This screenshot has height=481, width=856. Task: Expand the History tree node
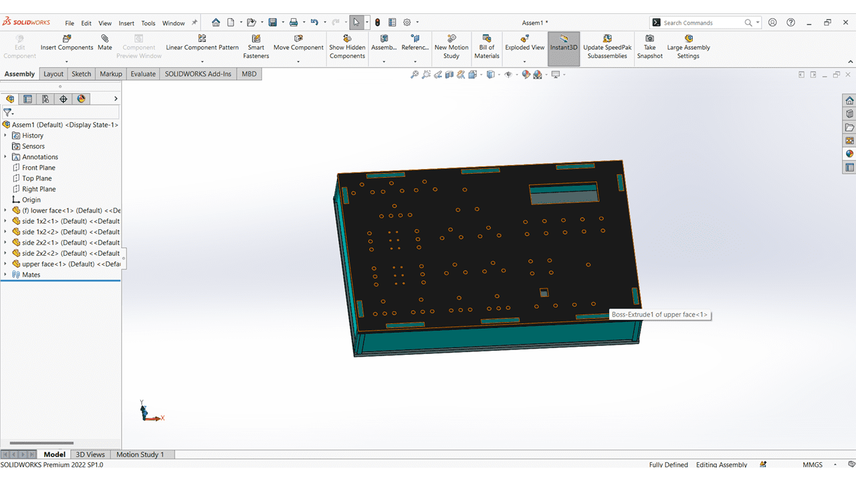(5, 136)
